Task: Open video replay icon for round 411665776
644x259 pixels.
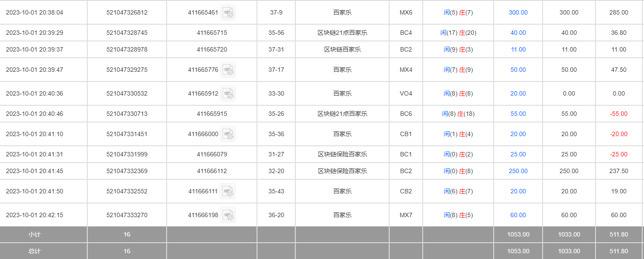Action: (x=228, y=70)
